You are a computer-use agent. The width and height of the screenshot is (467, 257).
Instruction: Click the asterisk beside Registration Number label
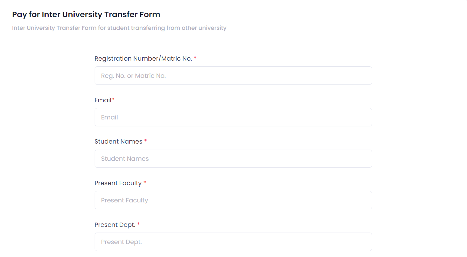point(195,58)
